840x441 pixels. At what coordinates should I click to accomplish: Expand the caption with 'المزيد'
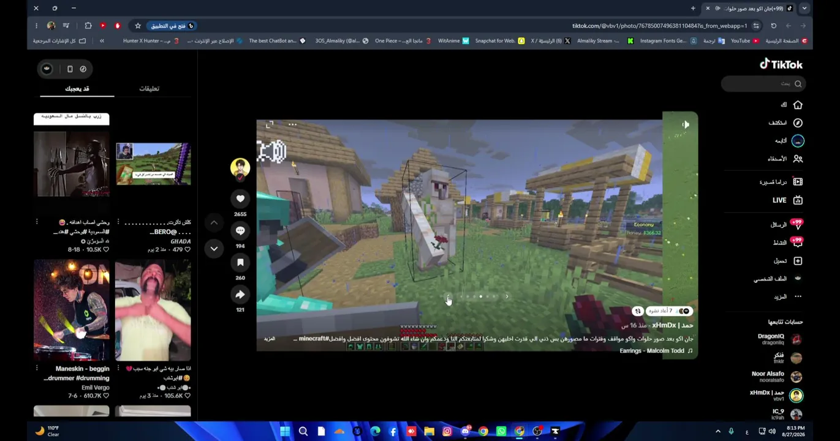point(270,339)
